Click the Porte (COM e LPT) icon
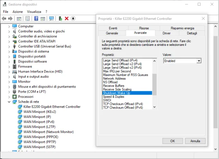 [14, 92]
